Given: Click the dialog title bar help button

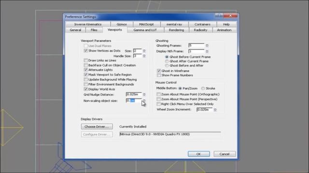Looking at the screenshot, I should click(219, 15).
